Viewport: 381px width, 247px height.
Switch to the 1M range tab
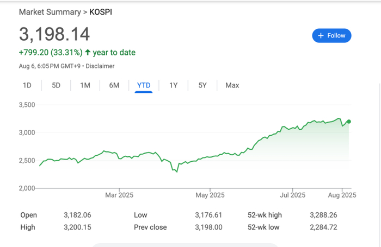click(85, 85)
